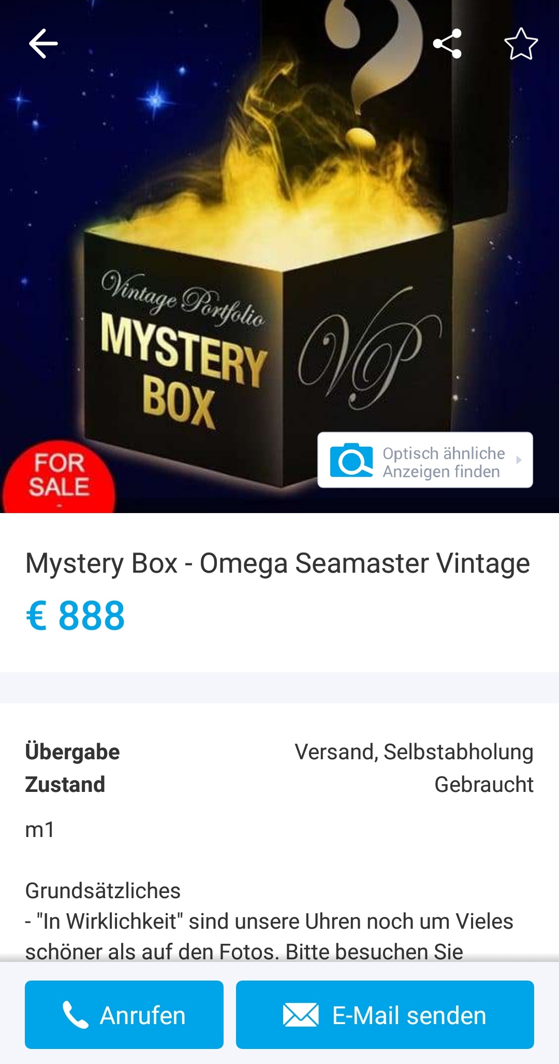Share this listing via share icon

pos(447,44)
